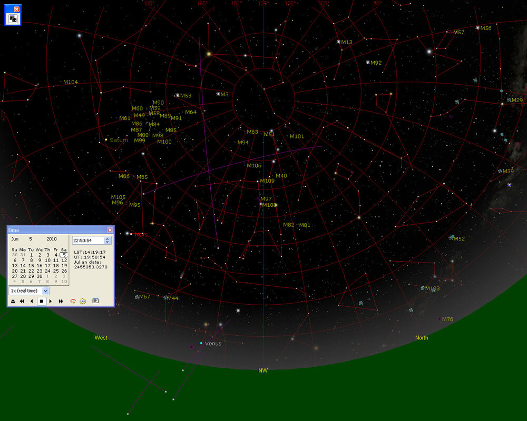This screenshot has width=527, height=421.
Task: Open time configuration panel icon
Action: point(95,301)
